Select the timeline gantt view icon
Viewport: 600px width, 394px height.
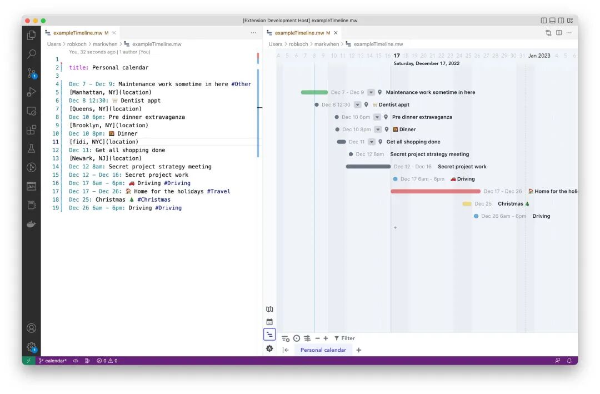coord(269,335)
